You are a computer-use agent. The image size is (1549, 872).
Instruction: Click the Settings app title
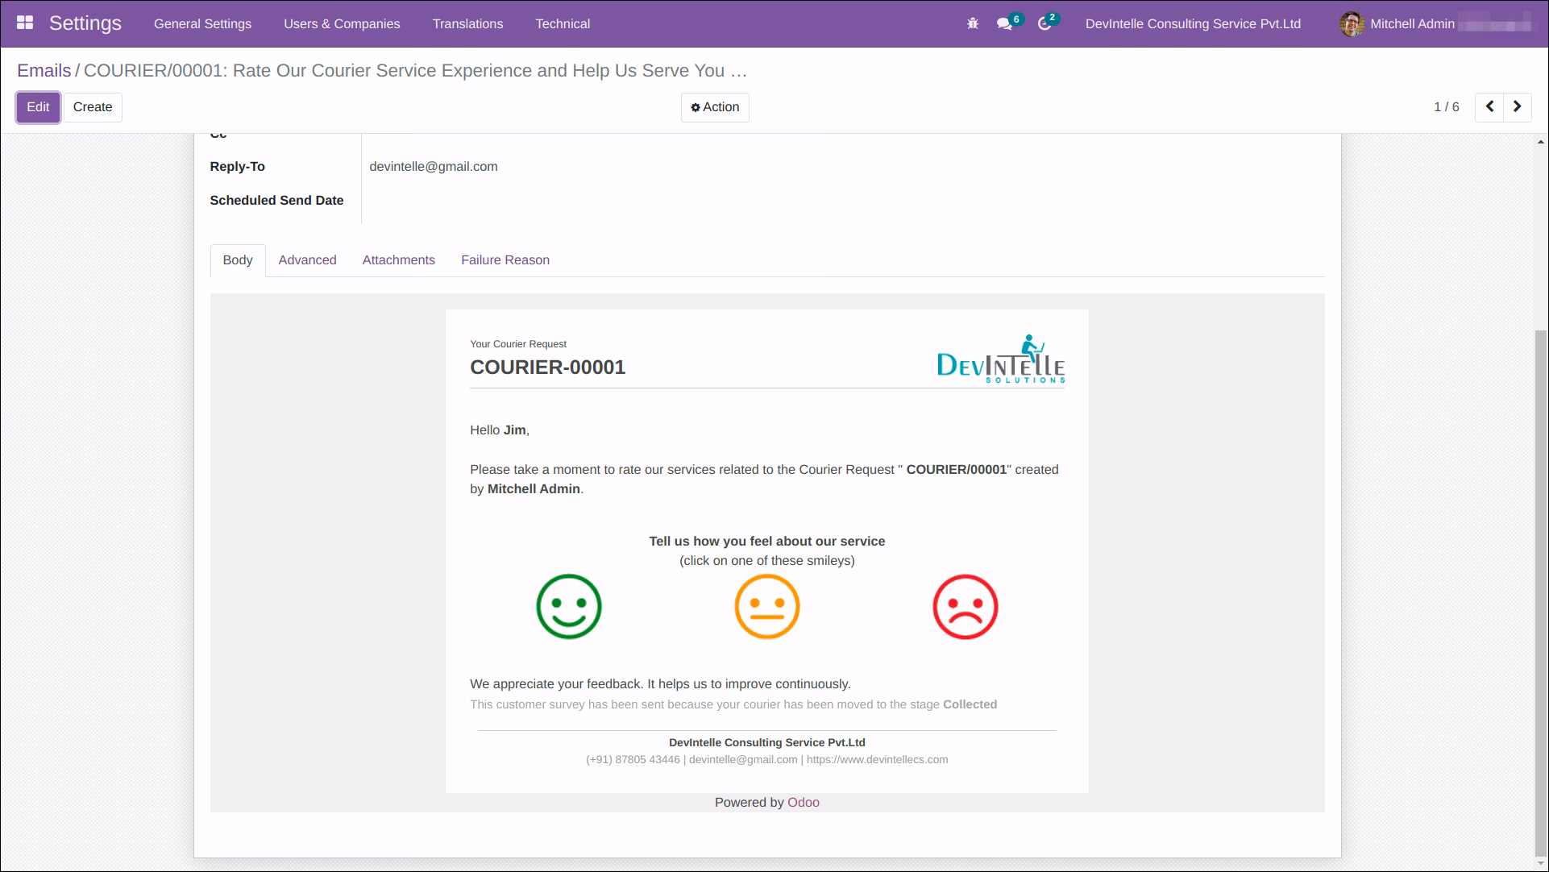85,23
